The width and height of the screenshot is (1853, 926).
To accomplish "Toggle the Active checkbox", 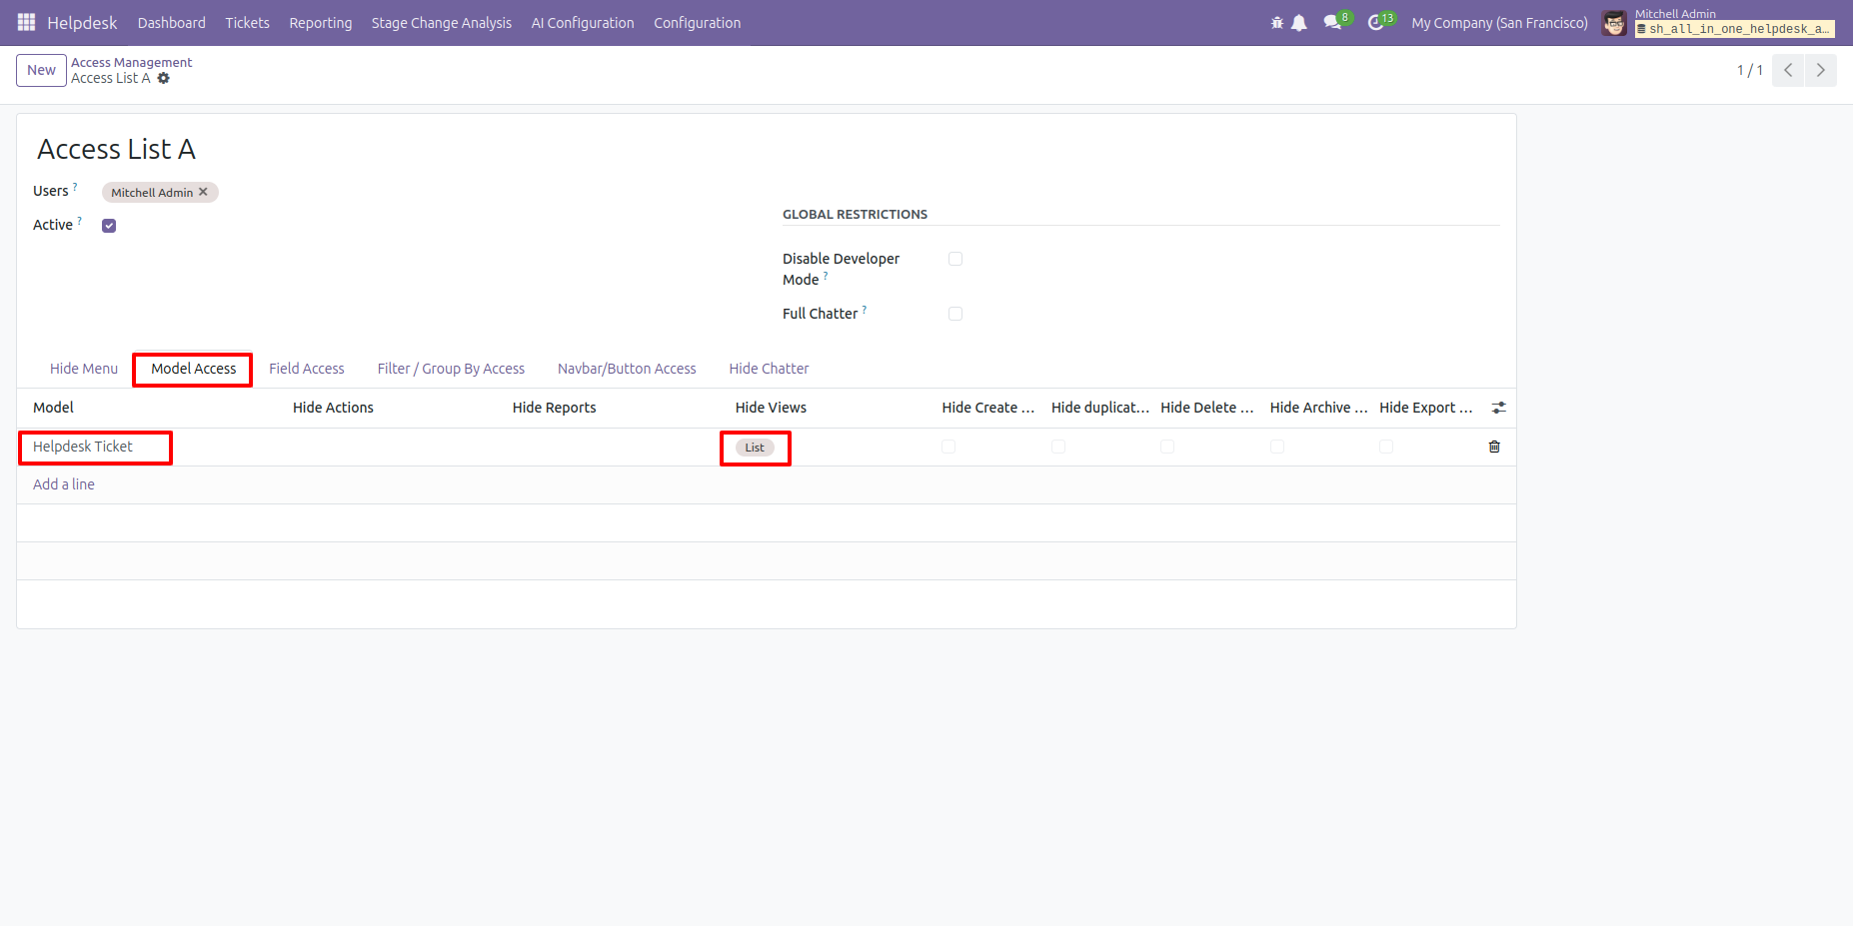I will pyautogui.click(x=109, y=226).
